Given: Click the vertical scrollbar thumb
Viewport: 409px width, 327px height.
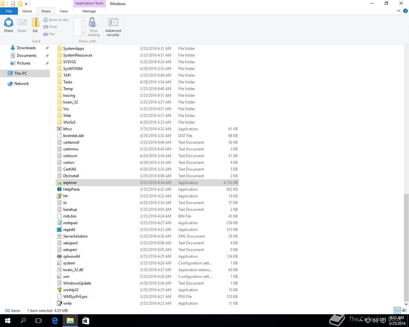Looking at the screenshot, I should [x=406, y=247].
